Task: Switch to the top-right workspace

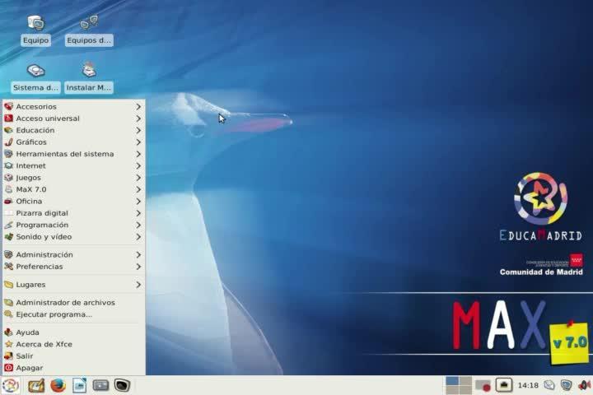Action: (465, 381)
